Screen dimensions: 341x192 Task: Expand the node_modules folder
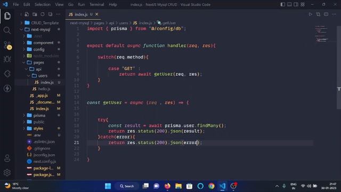click(40, 56)
